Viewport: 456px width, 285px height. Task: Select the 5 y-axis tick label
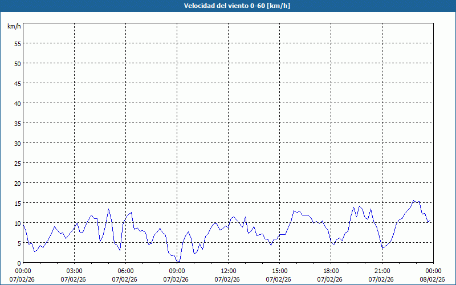click(19, 243)
